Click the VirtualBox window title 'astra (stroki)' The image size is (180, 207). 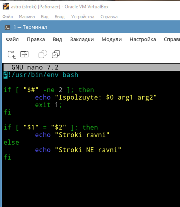point(24,7)
